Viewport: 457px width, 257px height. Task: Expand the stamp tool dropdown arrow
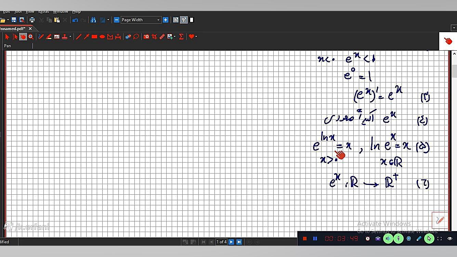[70, 37]
